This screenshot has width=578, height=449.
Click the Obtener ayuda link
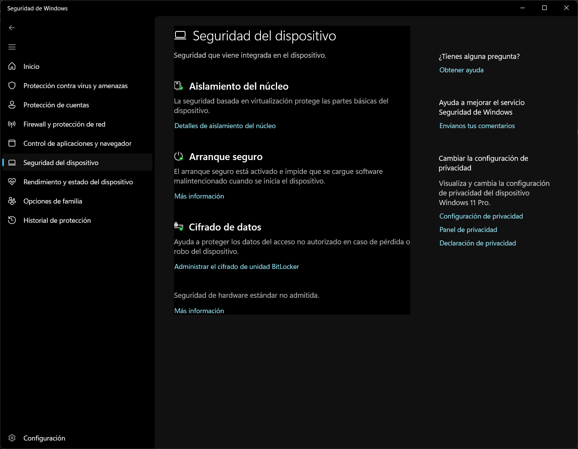461,70
